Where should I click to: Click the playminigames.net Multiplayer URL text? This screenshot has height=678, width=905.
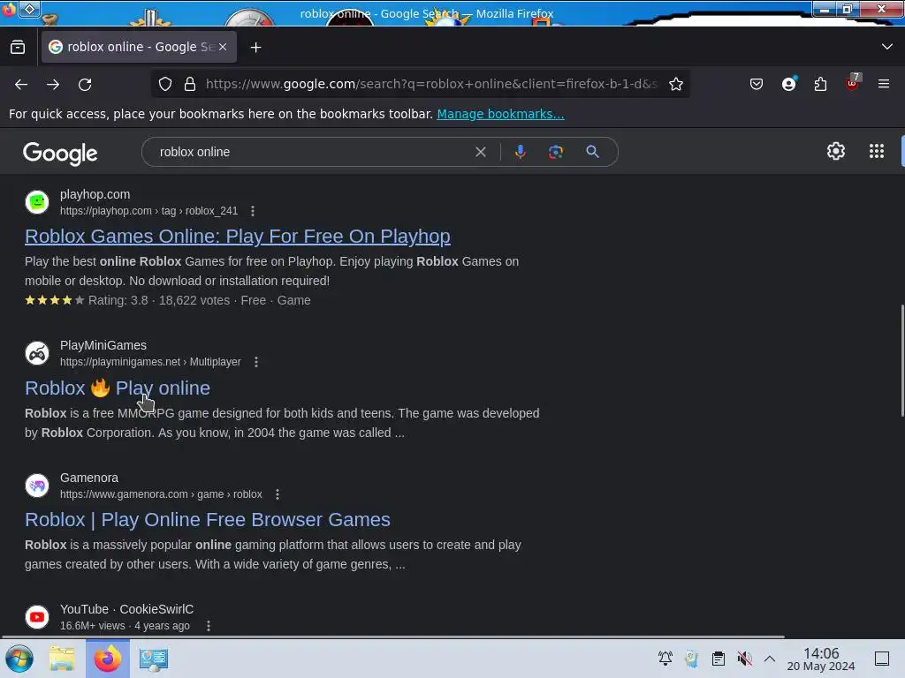(x=150, y=362)
